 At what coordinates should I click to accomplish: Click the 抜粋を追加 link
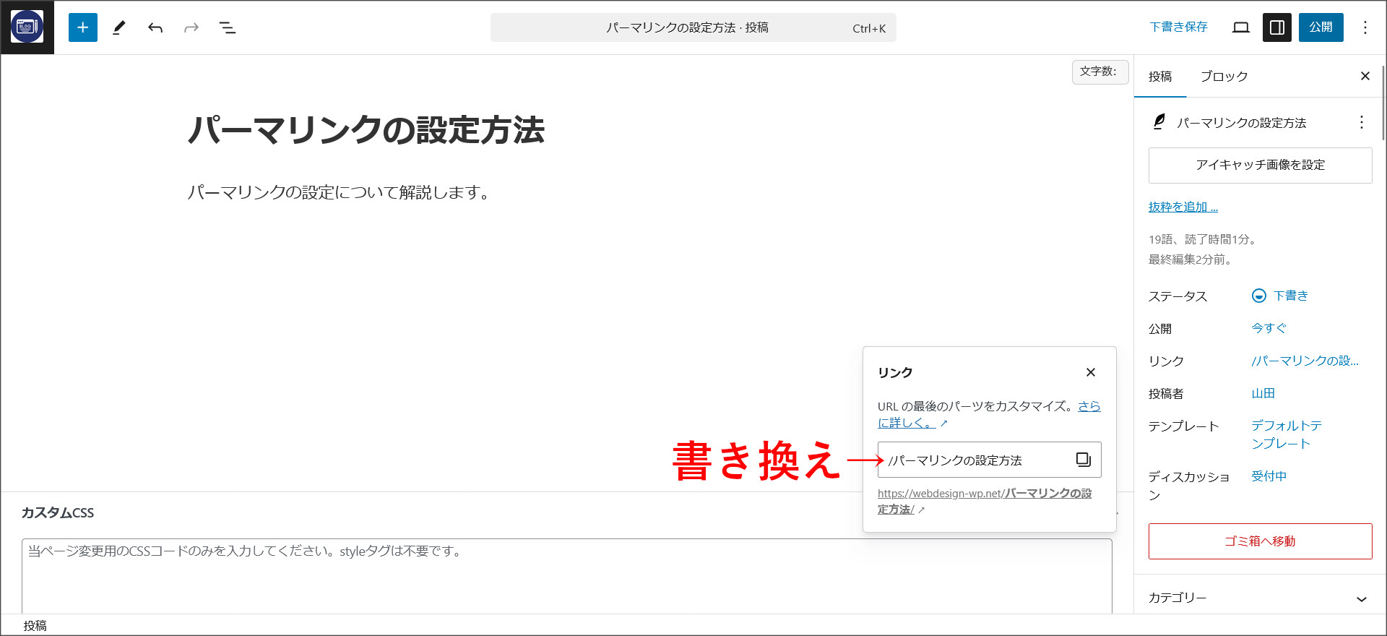pyautogui.click(x=1183, y=207)
